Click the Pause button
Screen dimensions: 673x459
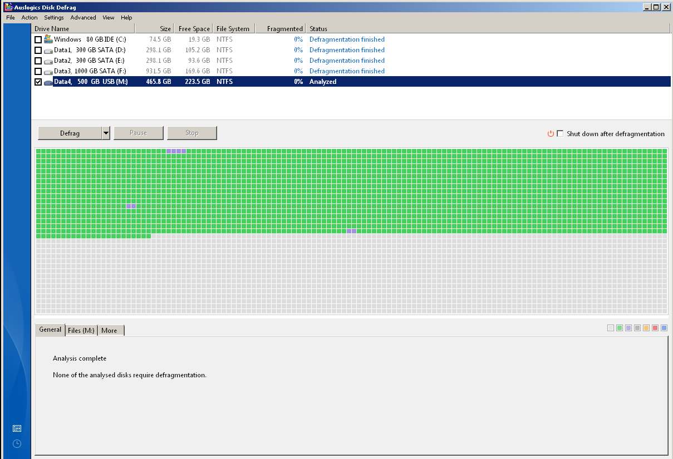[138, 133]
